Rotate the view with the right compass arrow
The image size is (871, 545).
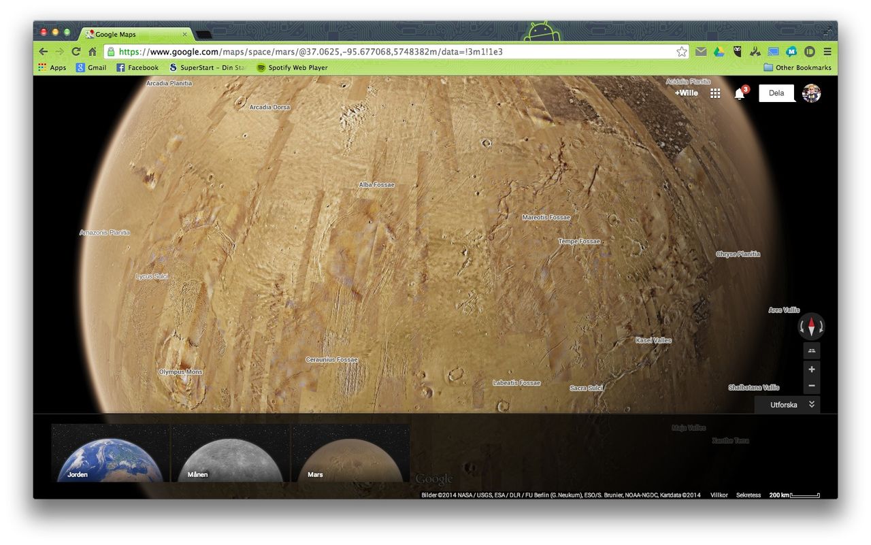[x=821, y=327]
